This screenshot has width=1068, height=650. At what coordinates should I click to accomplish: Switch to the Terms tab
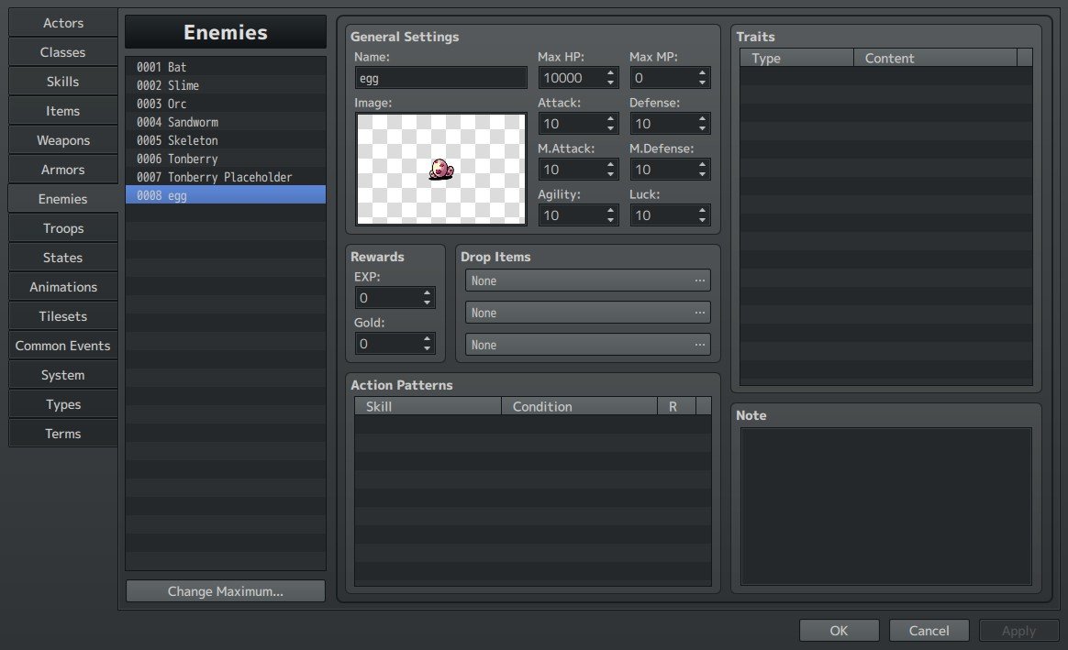click(62, 433)
